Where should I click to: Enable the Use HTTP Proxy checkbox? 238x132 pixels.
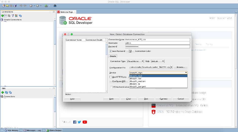[x=111, y=77]
